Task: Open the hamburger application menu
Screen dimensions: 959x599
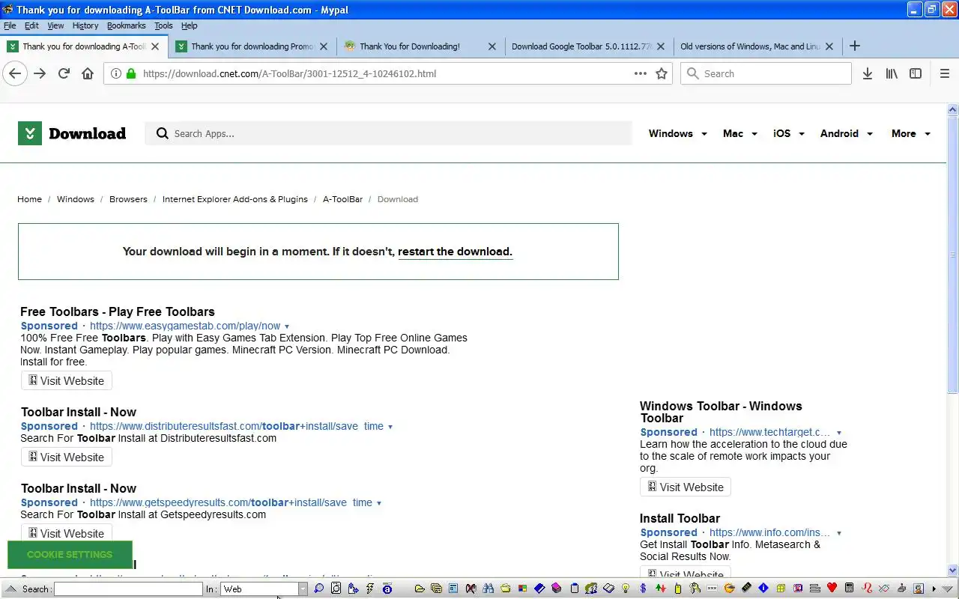Action: point(945,73)
